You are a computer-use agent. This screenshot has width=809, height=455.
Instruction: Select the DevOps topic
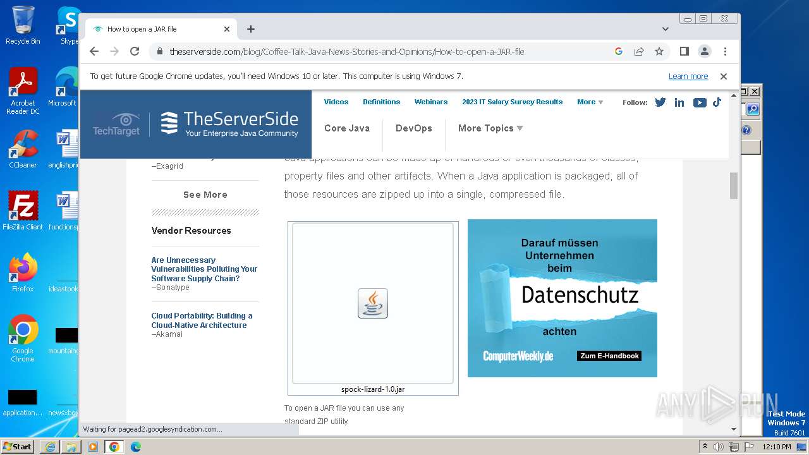(414, 128)
